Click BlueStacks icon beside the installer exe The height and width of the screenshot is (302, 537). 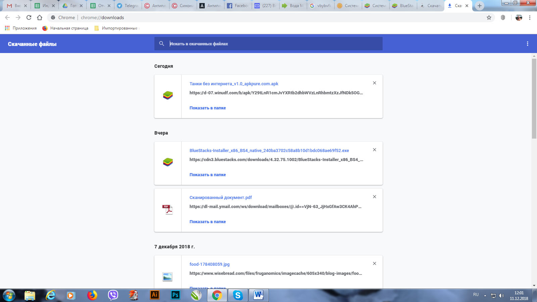coord(168,162)
